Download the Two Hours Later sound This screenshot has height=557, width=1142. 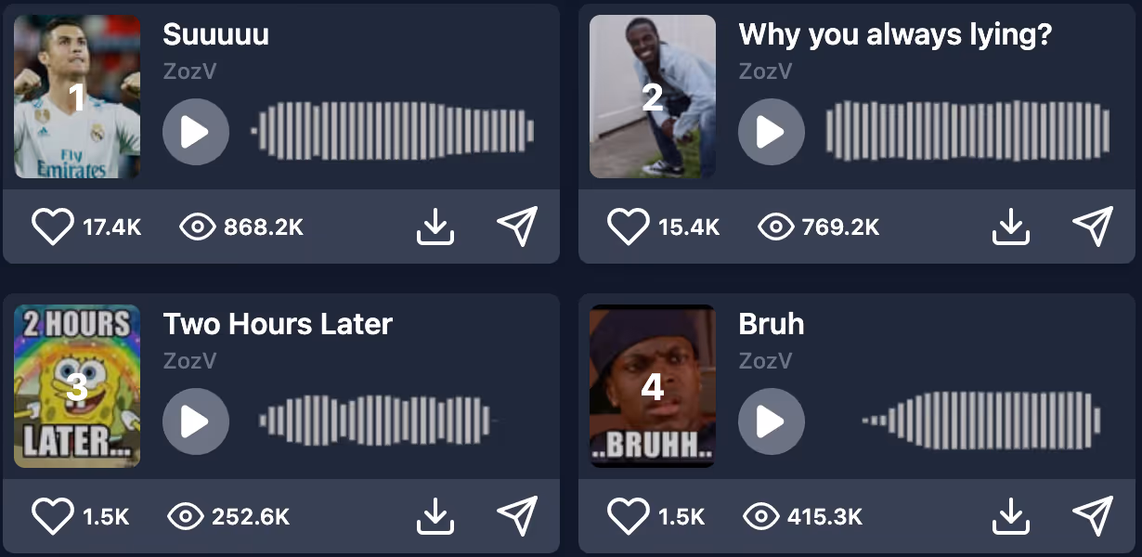point(435,516)
